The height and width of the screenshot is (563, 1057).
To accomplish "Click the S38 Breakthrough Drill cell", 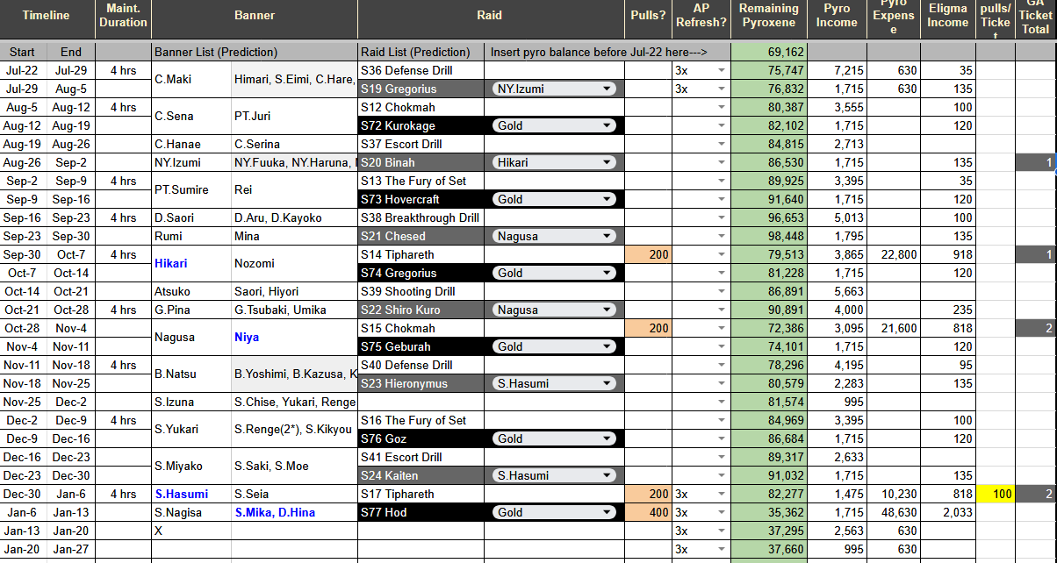I will [421, 217].
